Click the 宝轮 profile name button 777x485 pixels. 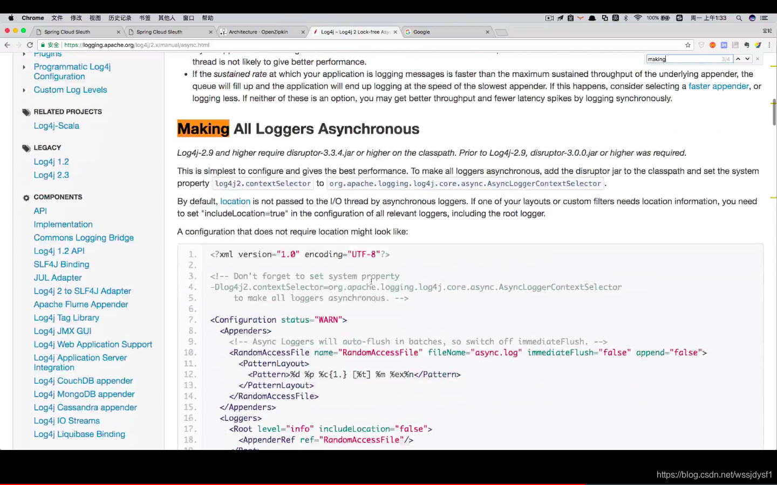(x=767, y=31)
